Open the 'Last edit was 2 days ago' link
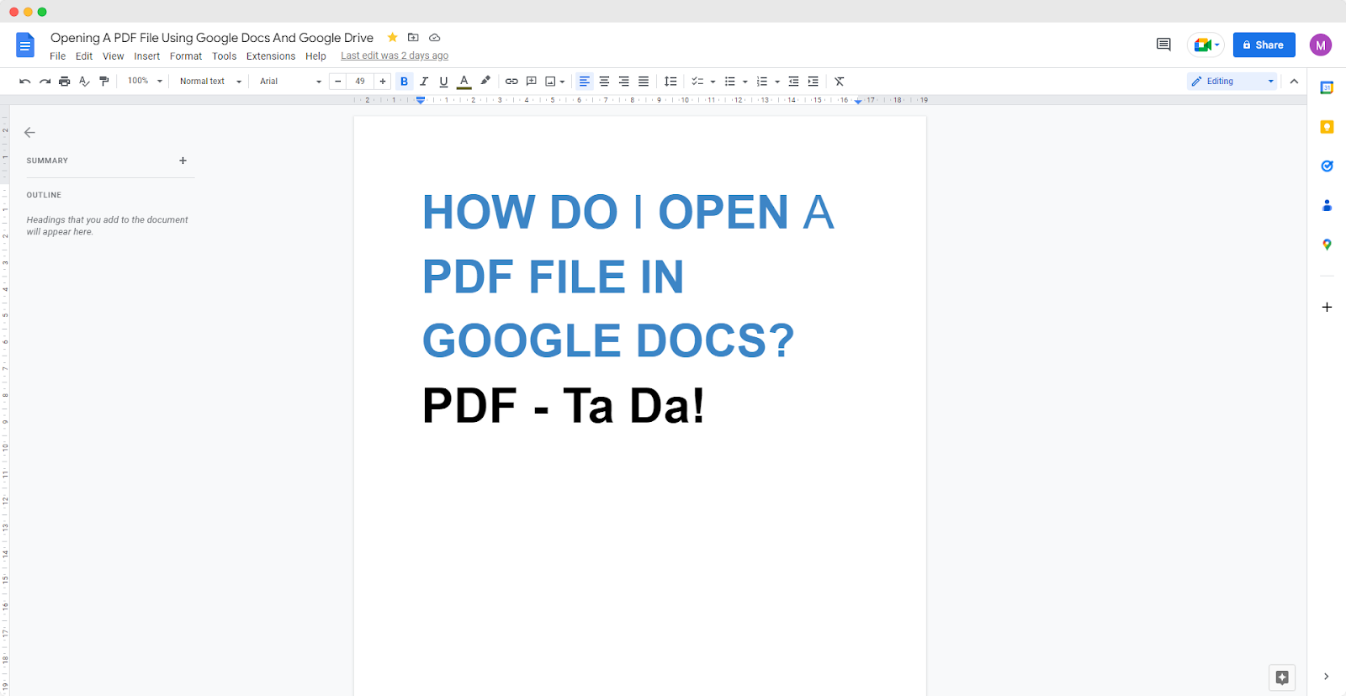The image size is (1346, 696). 395,56
